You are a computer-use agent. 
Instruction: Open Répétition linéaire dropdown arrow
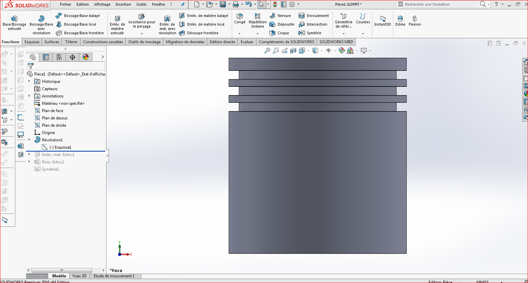pyautogui.click(x=257, y=34)
